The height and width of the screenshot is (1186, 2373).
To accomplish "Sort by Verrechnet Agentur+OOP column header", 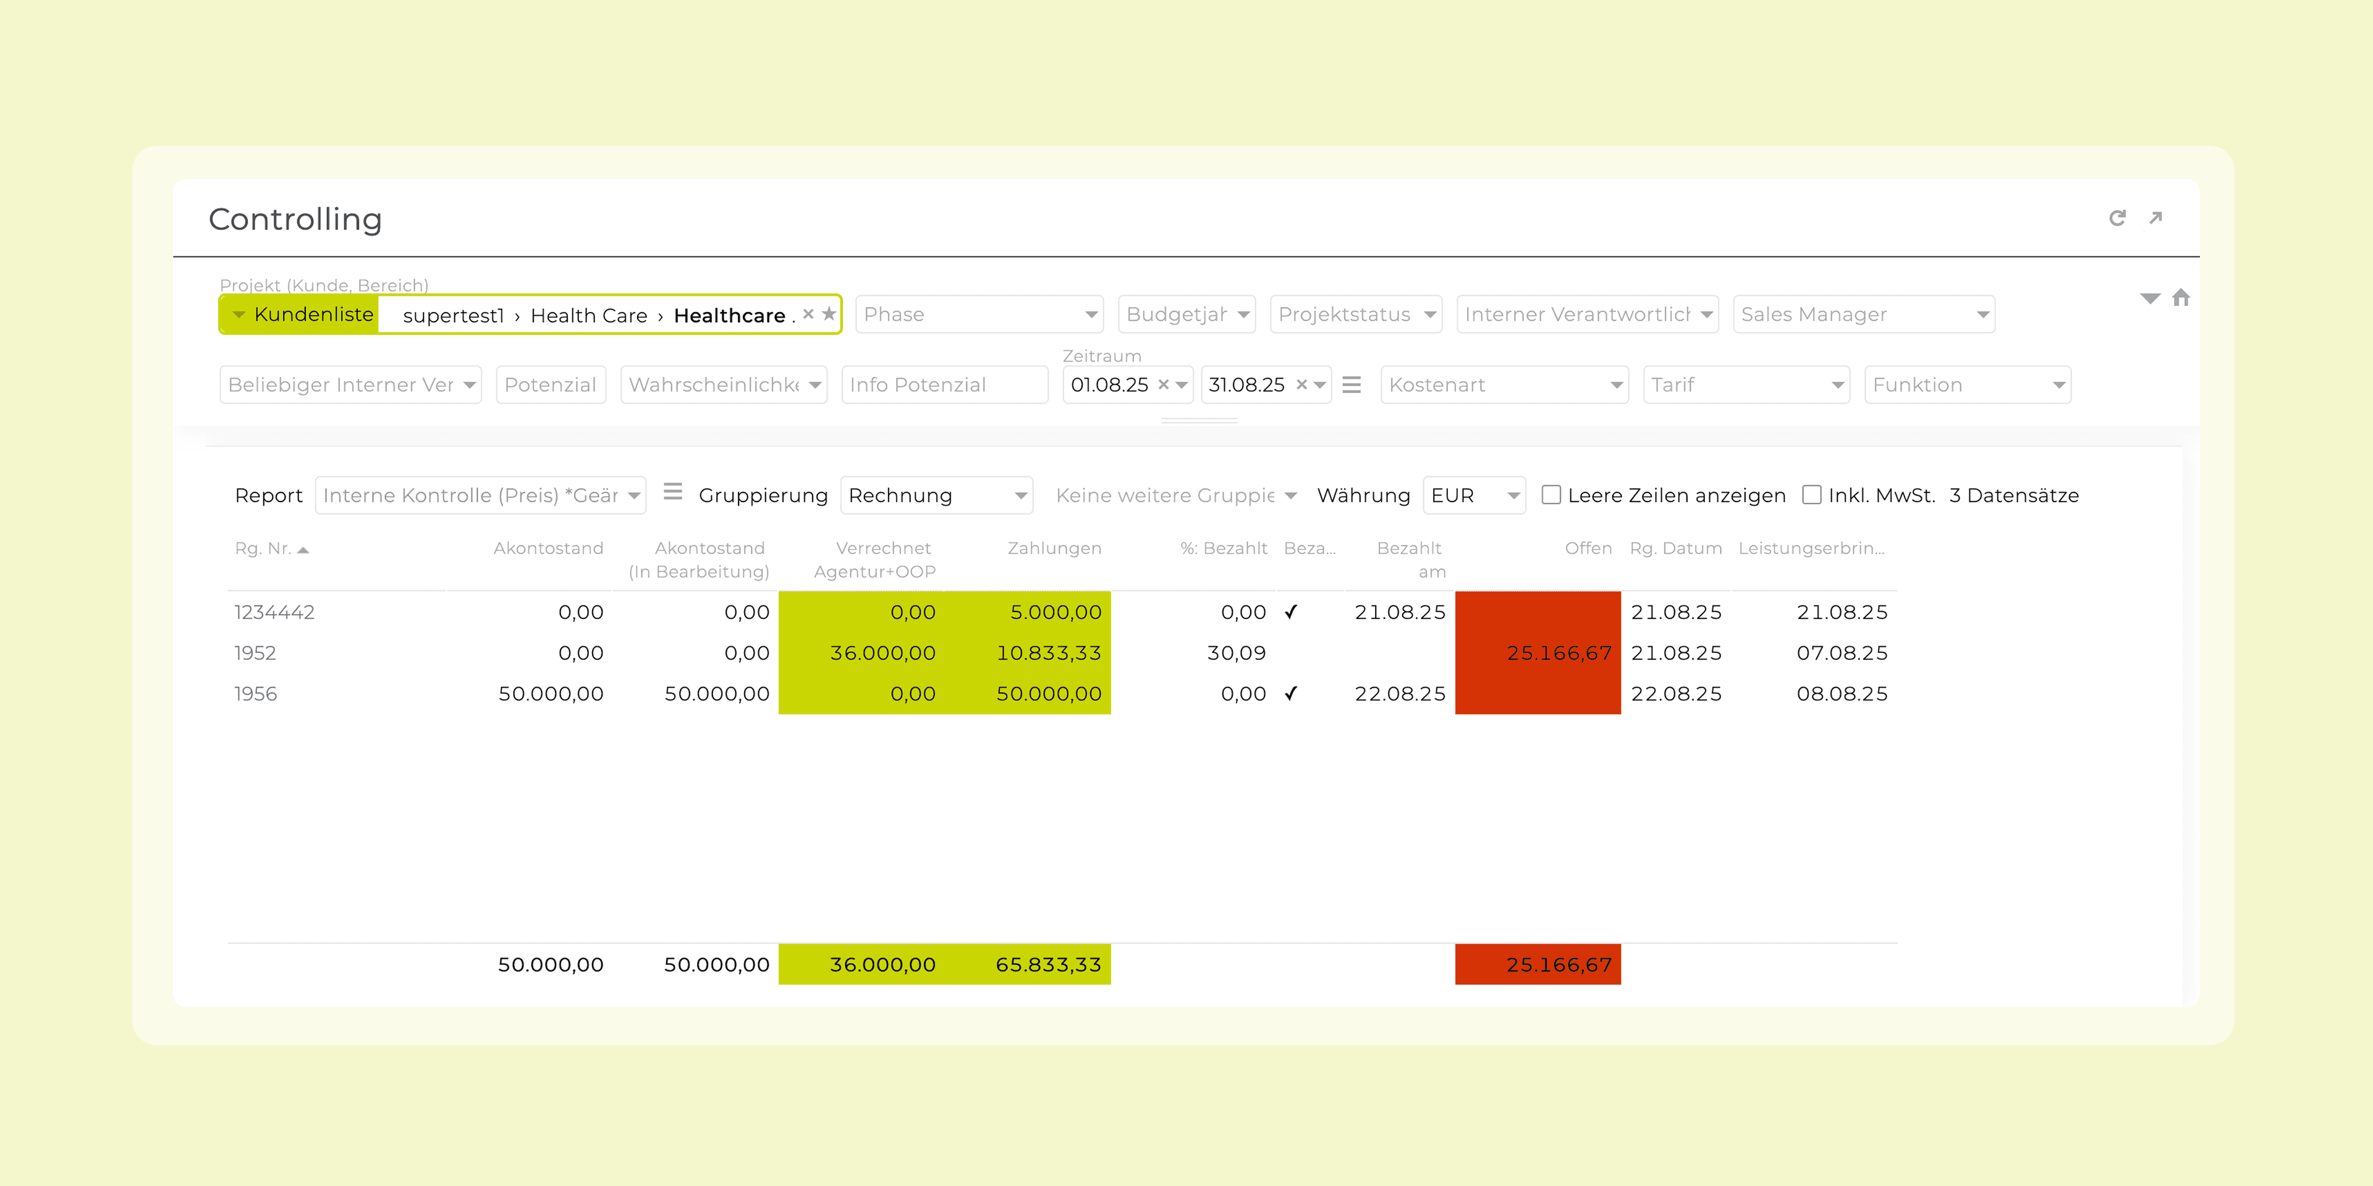I will point(874,560).
